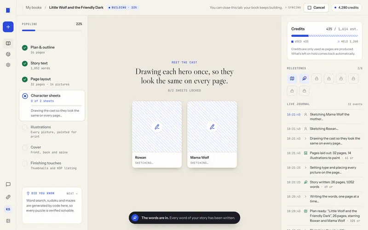
Task: Open the books library sidebar icon
Action: (8, 43)
